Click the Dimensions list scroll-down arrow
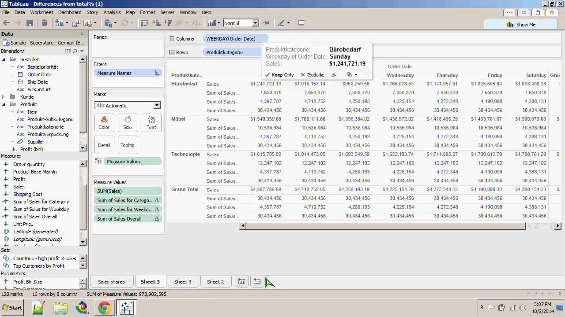Image resolution: width=565 pixels, height=317 pixels. coord(83,147)
